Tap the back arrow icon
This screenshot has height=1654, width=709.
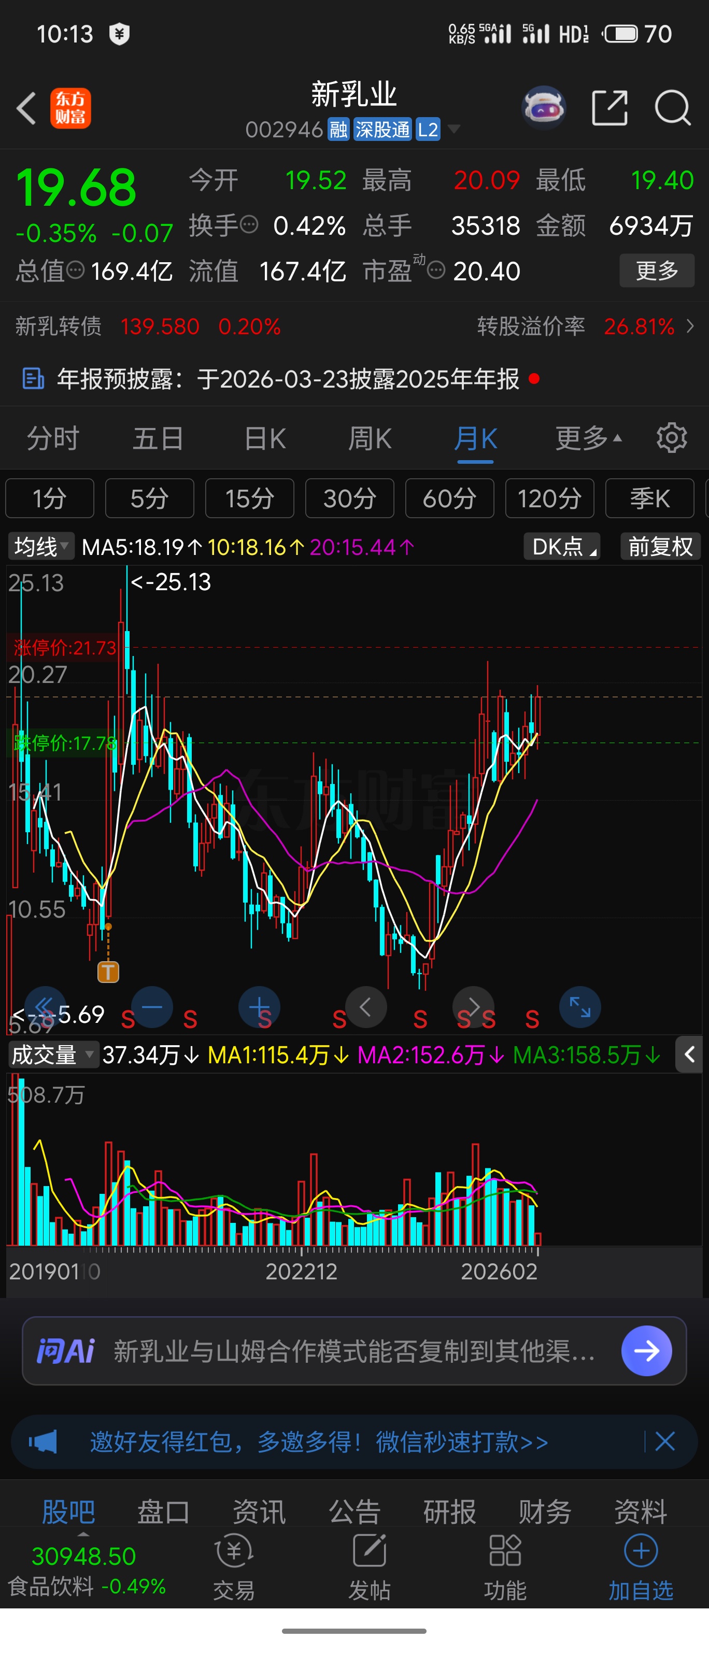pos(26,108)
